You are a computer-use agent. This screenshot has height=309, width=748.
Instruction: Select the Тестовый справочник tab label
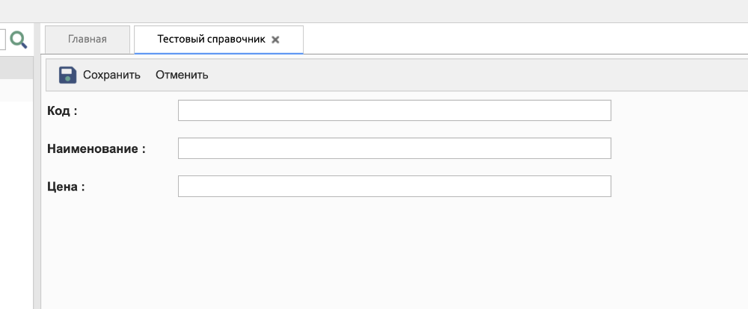click(211, 40)
